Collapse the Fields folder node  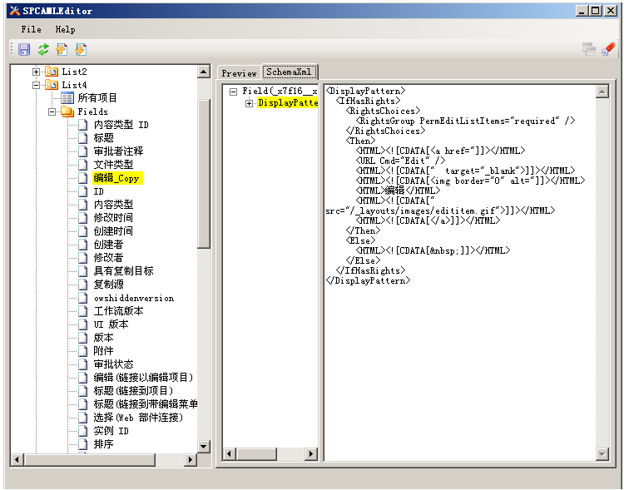coord(52,111)
